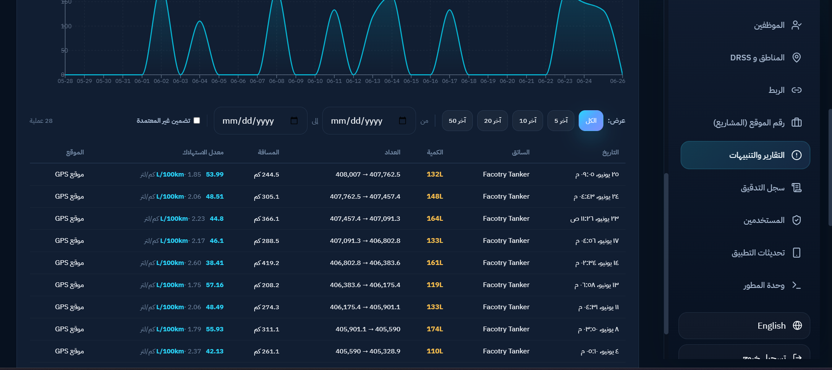Click the معدل الاستهلاك column header
This screenshot has height=370, width=832.
[203, 152]
